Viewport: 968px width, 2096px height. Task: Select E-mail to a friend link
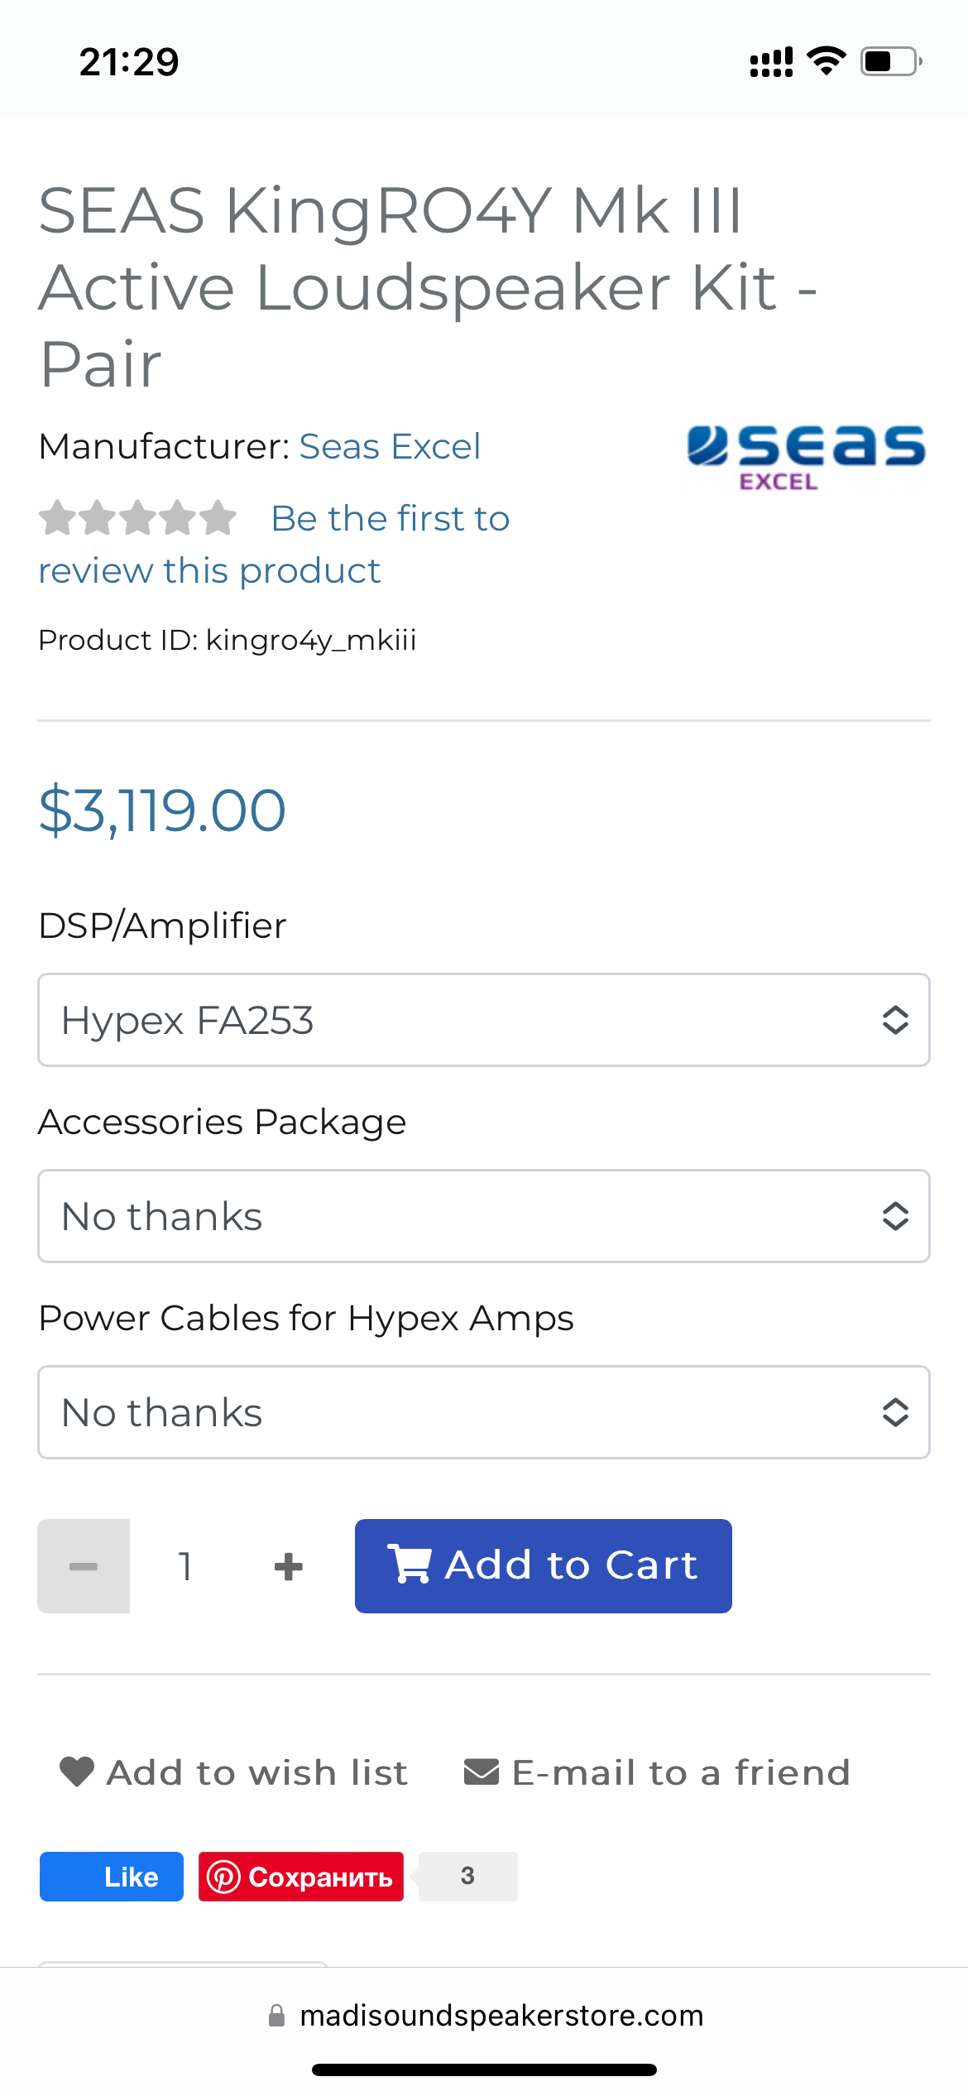tap(681, 1772)
